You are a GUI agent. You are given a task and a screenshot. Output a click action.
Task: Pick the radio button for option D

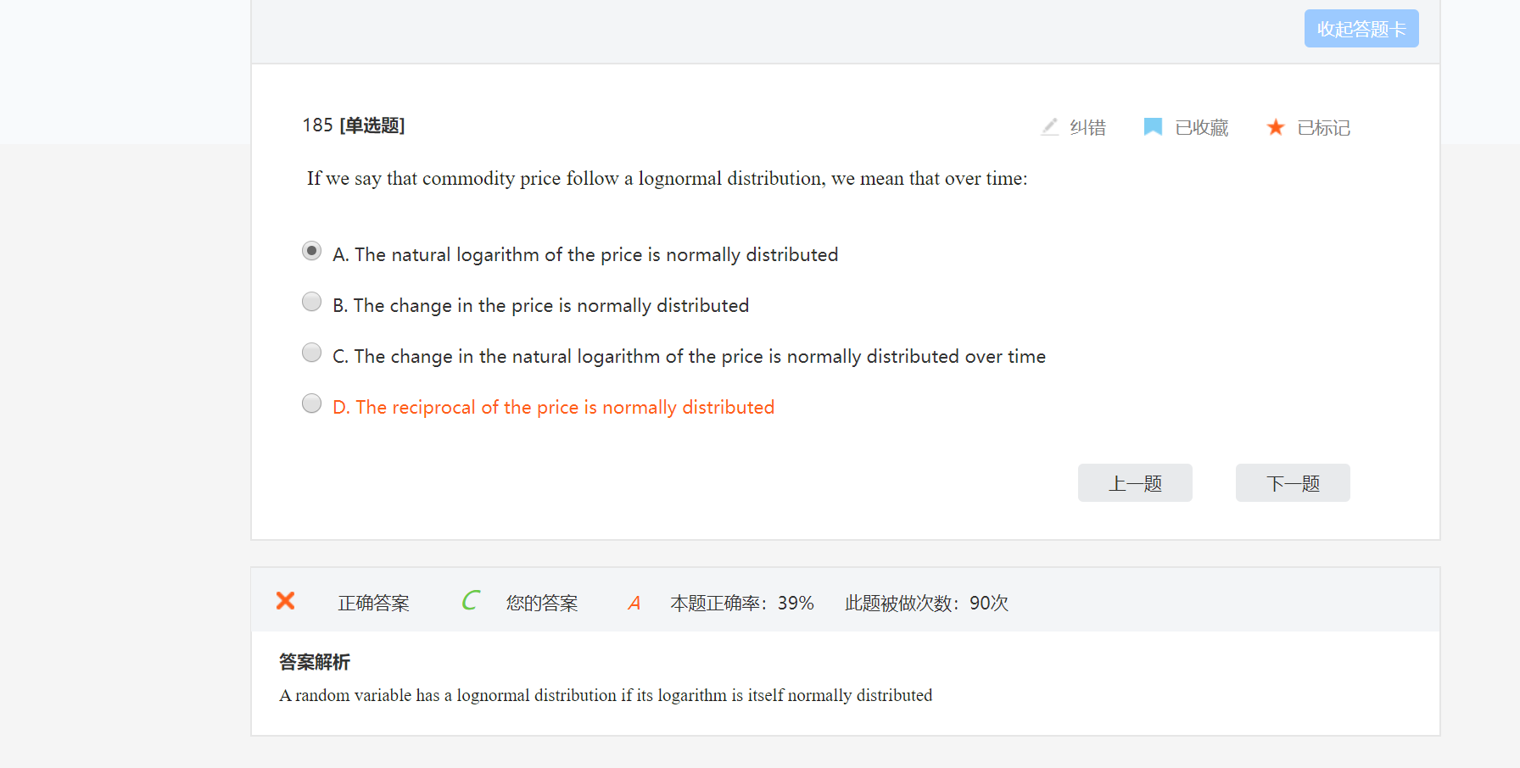click(312, 403)
